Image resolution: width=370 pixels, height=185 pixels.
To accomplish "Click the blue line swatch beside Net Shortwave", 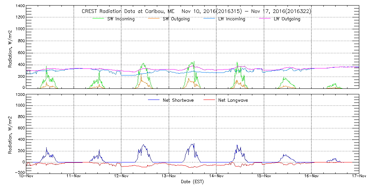I will coord(153,100).
